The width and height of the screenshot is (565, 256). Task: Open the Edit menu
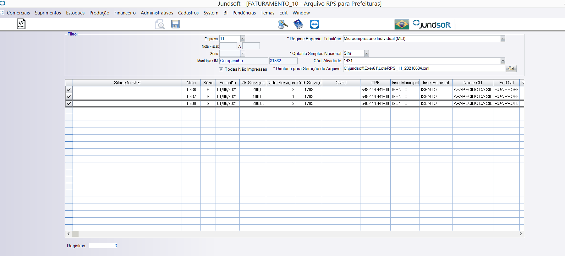pos(283,13)
